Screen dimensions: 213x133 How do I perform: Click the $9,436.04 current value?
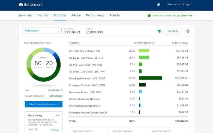pyautogui.click(x=182, y=51)
